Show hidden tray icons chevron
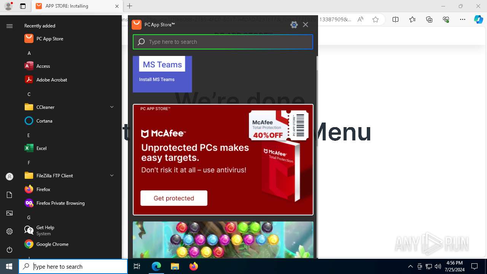Screen dimensions: 487x274 point(410,266)
